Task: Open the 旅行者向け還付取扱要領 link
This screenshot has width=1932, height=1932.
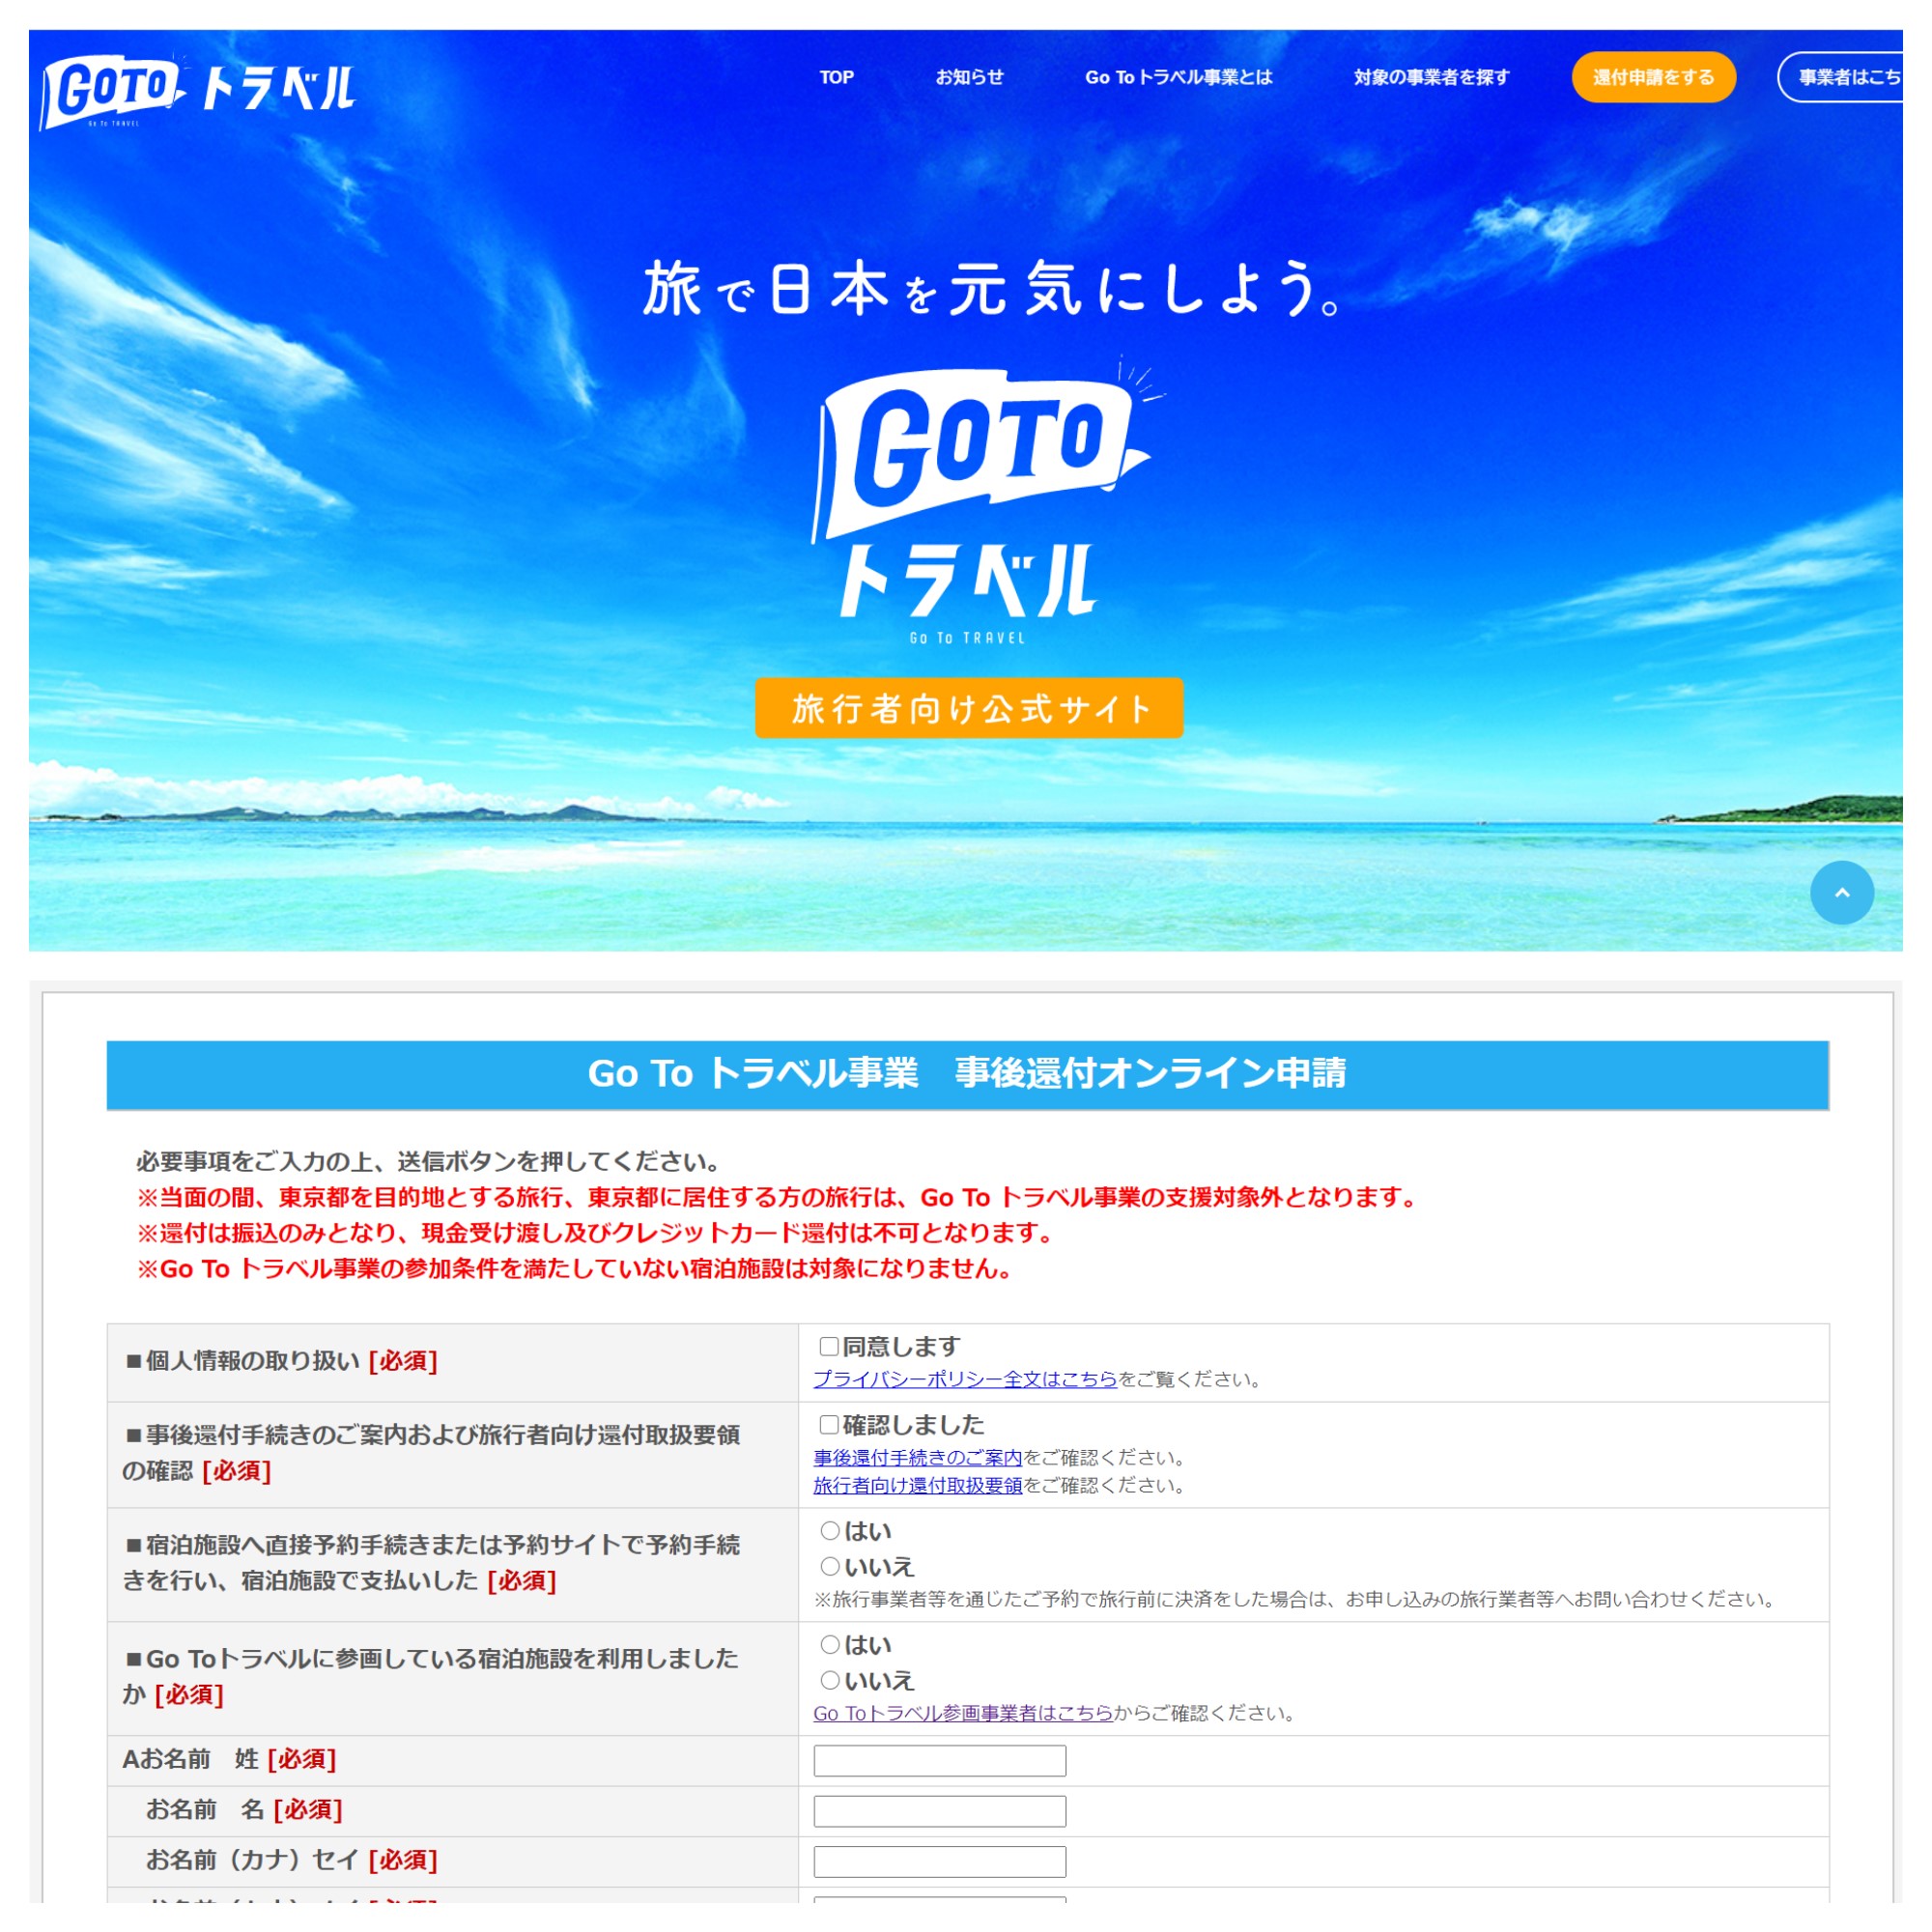Action: point(918,1485)
